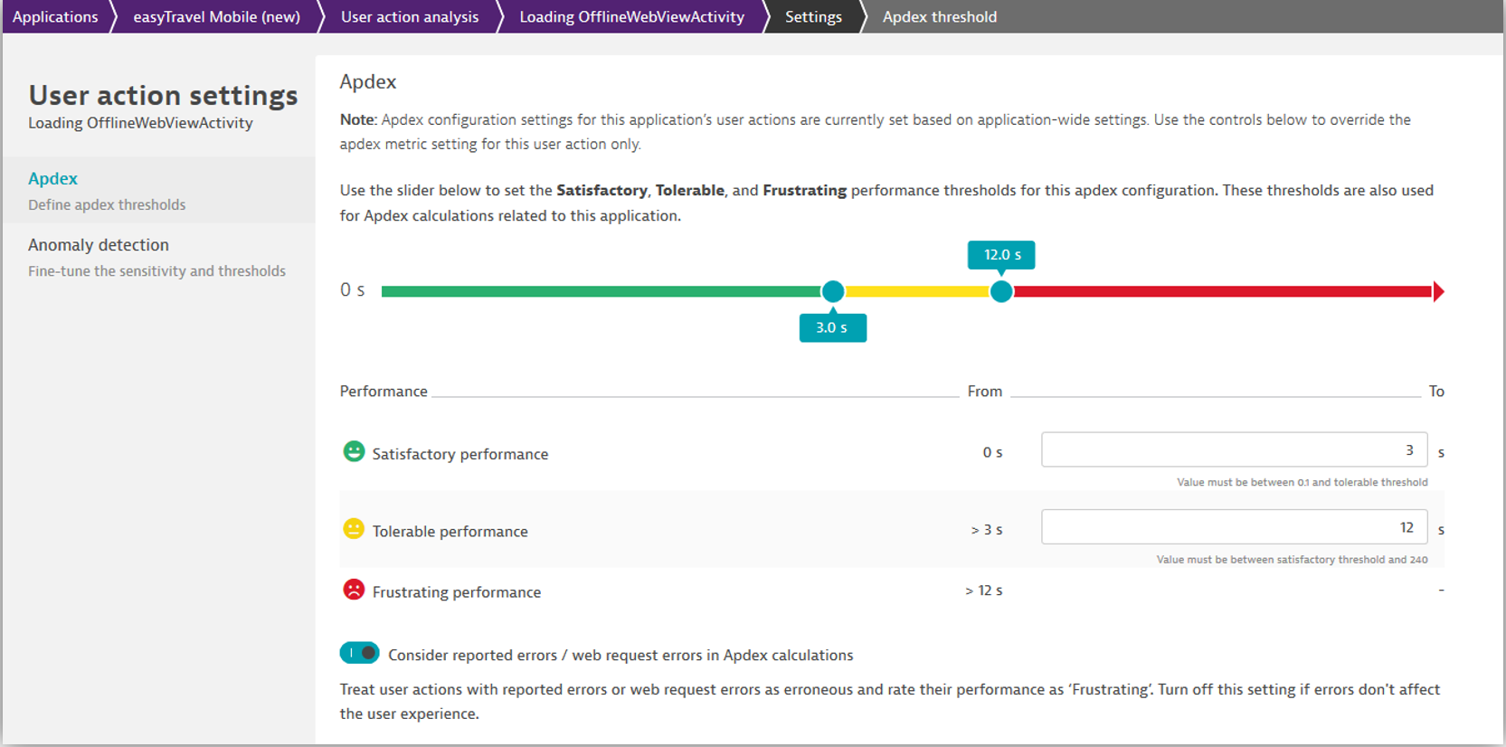This screenshot has height=747, width=1506.
Task: Open Anomaly detection settings in sidebar
Action: pyautogui.click(x=159, y=257)
